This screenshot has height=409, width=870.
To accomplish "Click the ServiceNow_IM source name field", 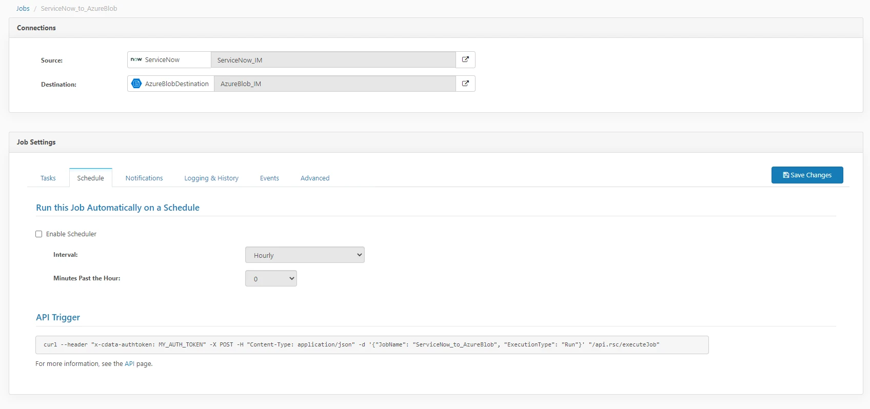I will click(333, 59).
